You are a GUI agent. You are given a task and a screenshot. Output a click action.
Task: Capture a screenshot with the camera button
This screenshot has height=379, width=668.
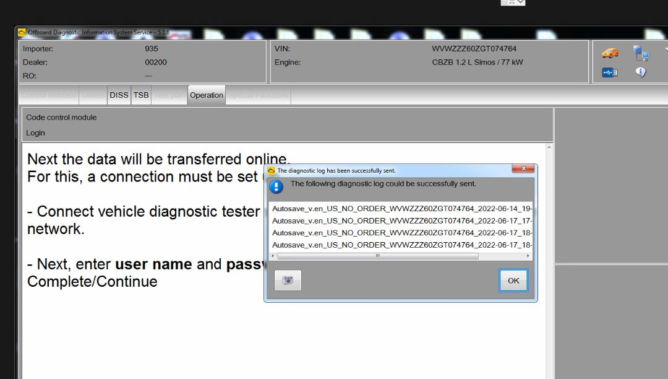click(287, 280)
